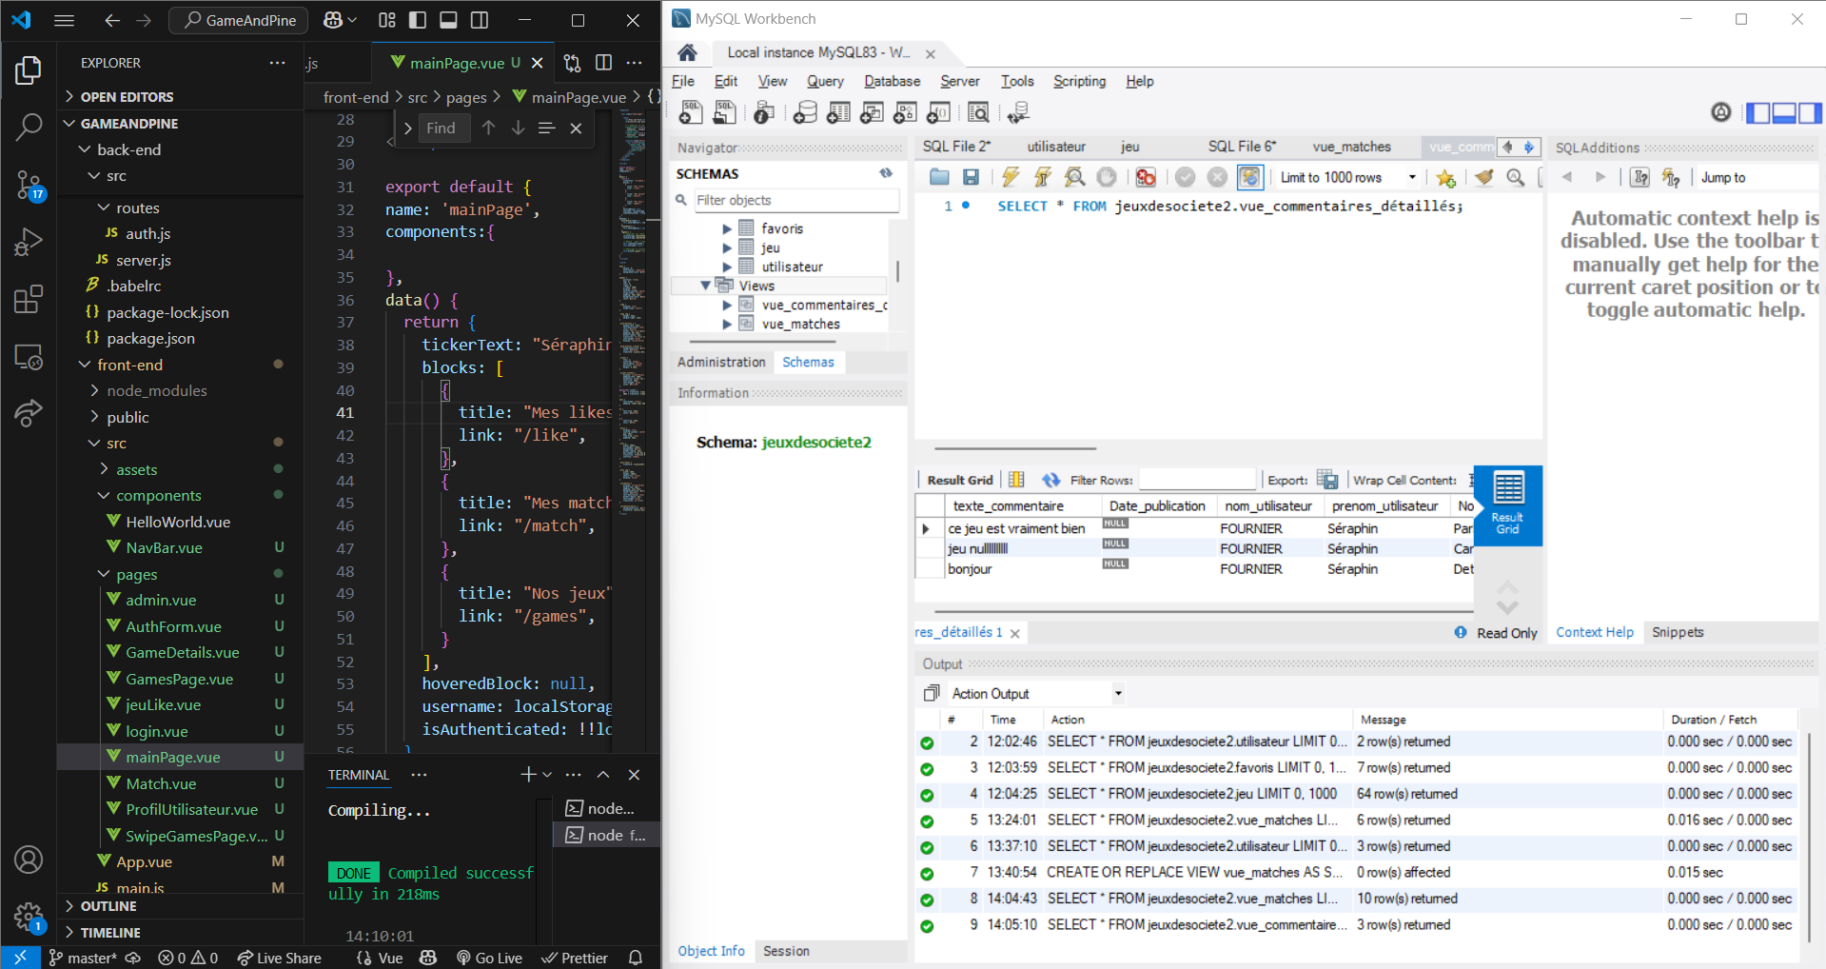Collapse back-end folder in Explorer
Viewport: 1826px width, 969px height.
pos(85,149)
